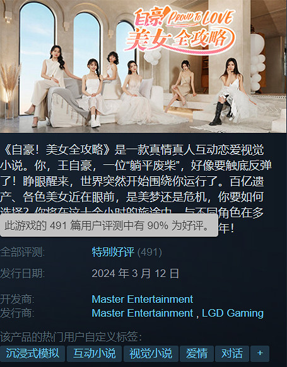Viewport: 287px width, 367px height.
Task: Select the 对话 tag
Action: [232, 353]
